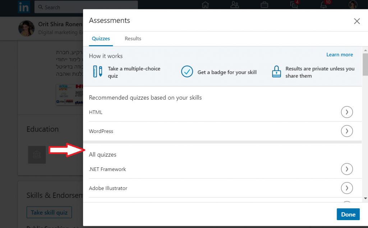Select the HTML quiz row text

tap(96, 112)
